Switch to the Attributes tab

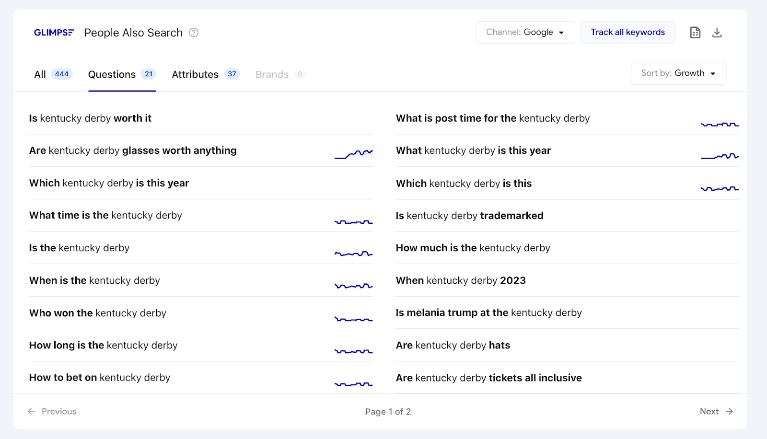point(195,74)
